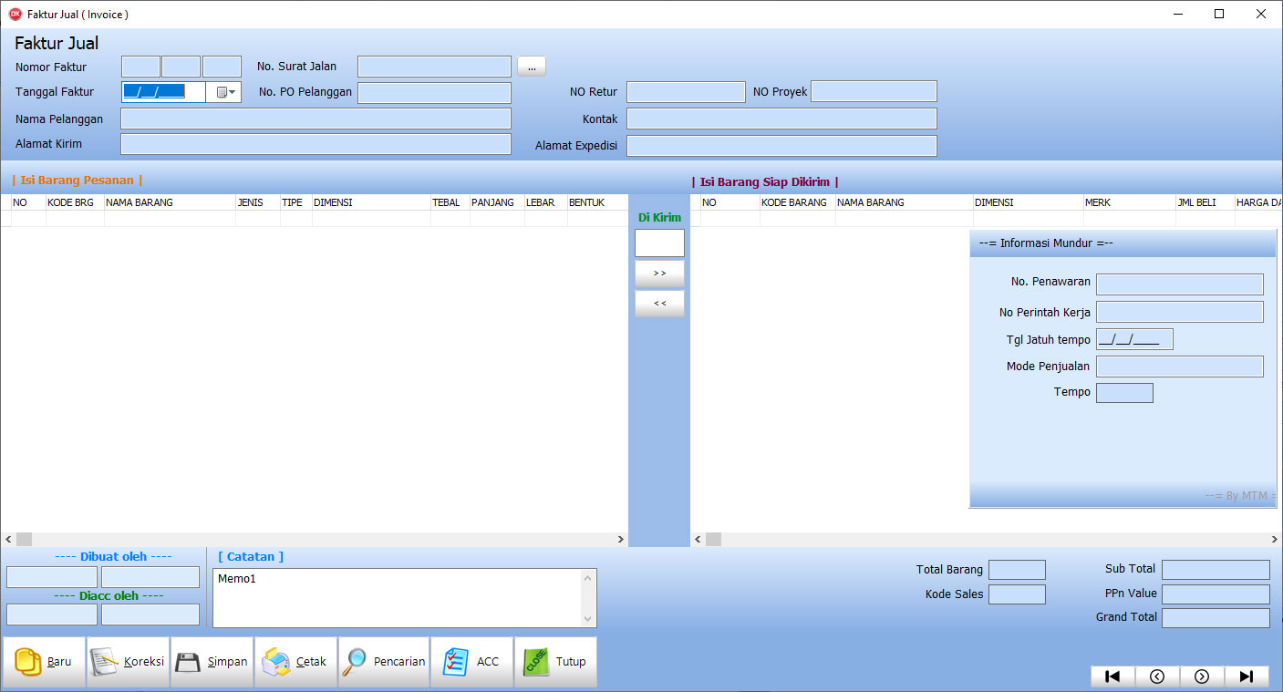Click the Di Kirim quantity field
Screen dimensions: 1283x692
point(659,243)
